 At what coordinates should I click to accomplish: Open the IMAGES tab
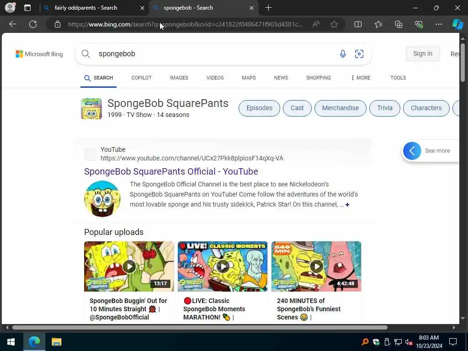click(x=179, y=78)
